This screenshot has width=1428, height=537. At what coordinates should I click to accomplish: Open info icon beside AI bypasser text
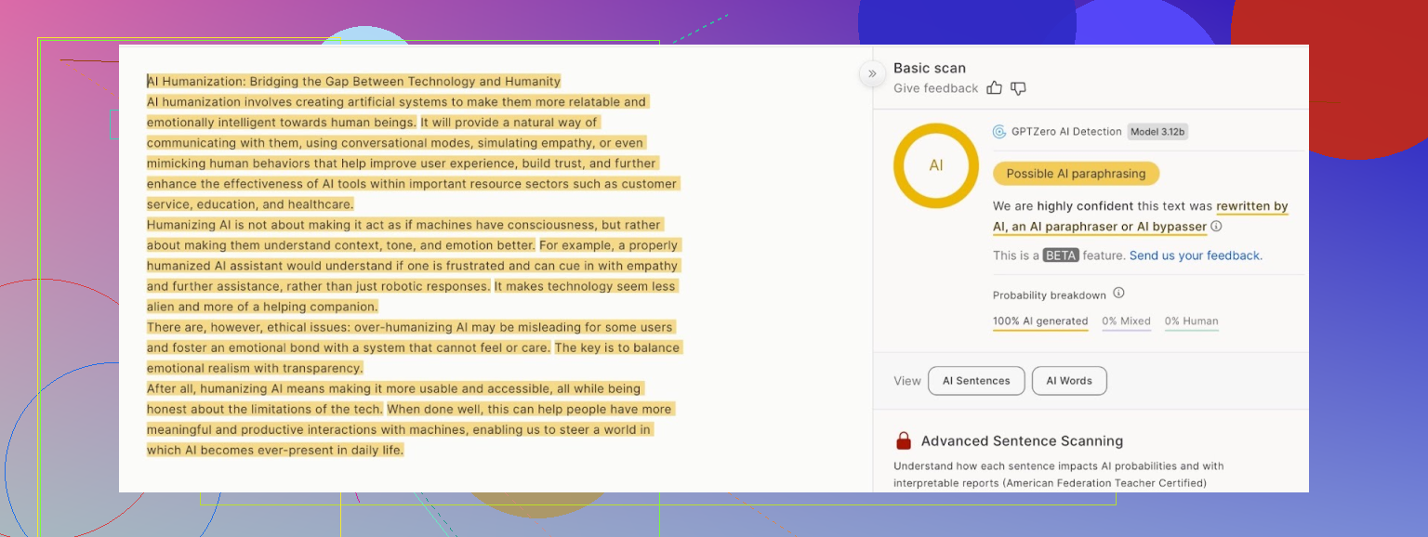1216,227
